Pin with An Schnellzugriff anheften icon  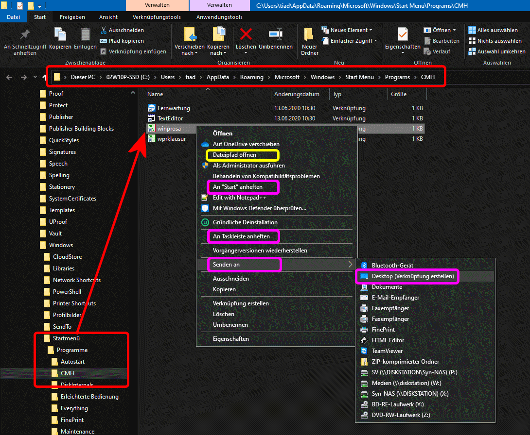pyautogui.click(x=25, y=35)
